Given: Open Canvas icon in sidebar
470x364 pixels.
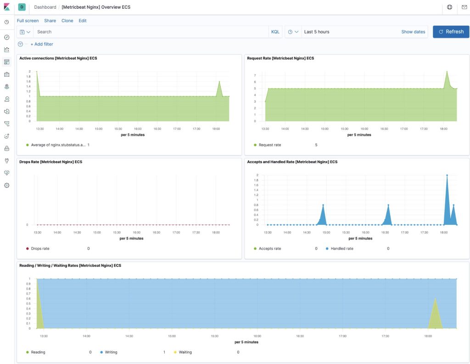Looking at the screenshot, I should pos(6,74).
